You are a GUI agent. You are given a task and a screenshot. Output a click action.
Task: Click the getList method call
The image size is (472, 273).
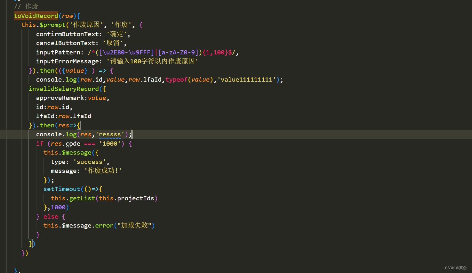(x=82, y=198)
